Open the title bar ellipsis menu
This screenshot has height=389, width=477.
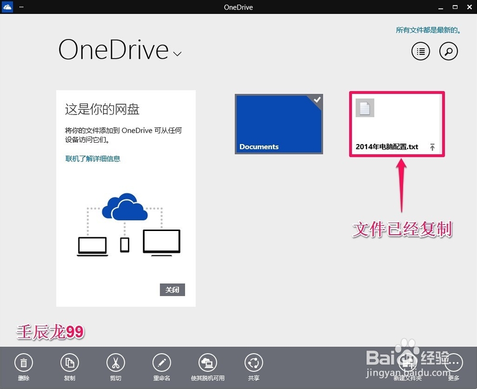(21, 7)
